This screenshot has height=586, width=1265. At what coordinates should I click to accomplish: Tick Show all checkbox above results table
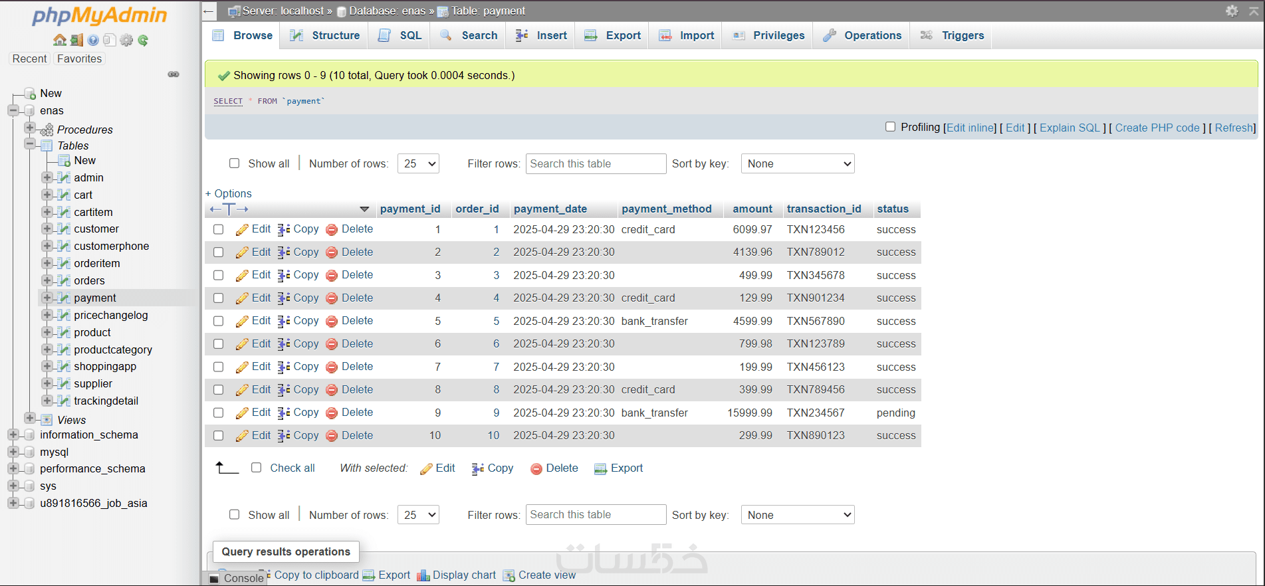pos(235,163)
